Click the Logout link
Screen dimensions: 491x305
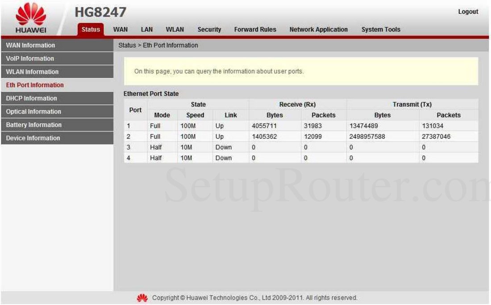click(468, 12)
